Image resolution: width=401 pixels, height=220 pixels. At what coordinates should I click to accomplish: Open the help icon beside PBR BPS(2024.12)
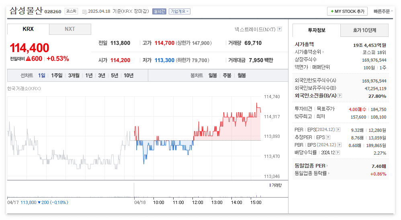[x=340, y=145]
